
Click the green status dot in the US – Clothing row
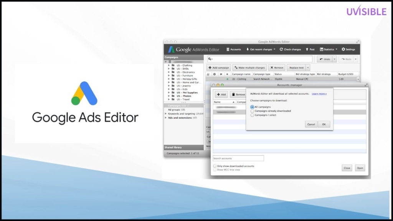tap(227, 79)
